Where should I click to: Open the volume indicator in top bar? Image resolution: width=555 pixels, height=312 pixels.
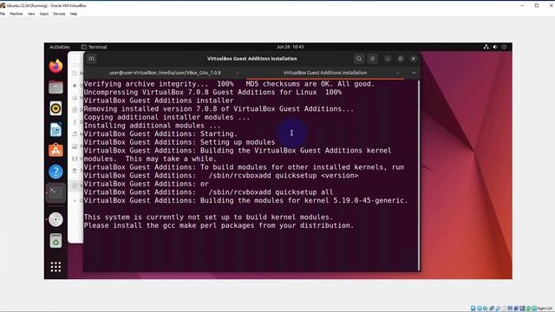pyautogui.click(x=495, y=47)
